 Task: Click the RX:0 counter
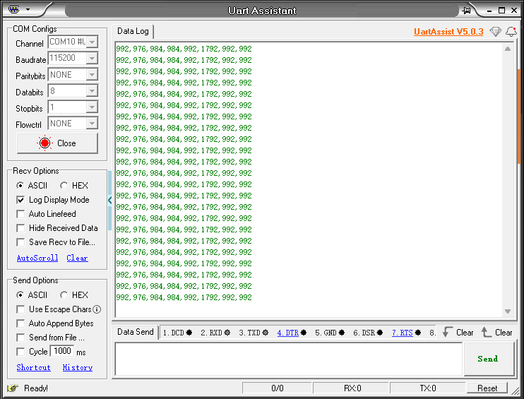pyautogui.click(x=352, y=388)
